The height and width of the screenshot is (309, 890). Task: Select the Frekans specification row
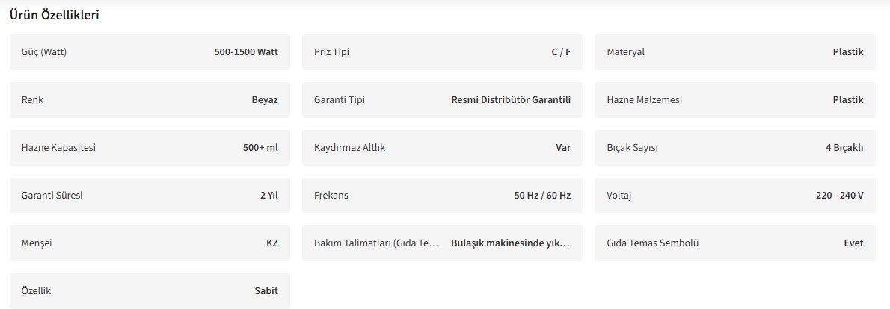442,196
